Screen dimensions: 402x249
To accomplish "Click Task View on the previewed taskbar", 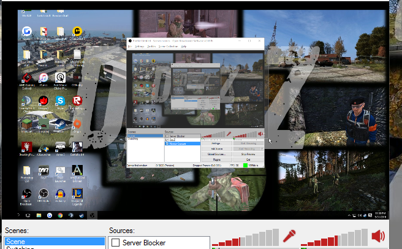I will click(x=28, y=215).
